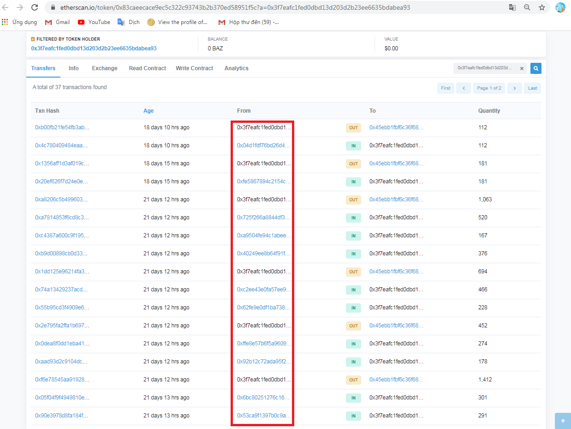Bookmark this page with the star icon
The height and width of the screenshot is (429, 571).
point(542,7)
